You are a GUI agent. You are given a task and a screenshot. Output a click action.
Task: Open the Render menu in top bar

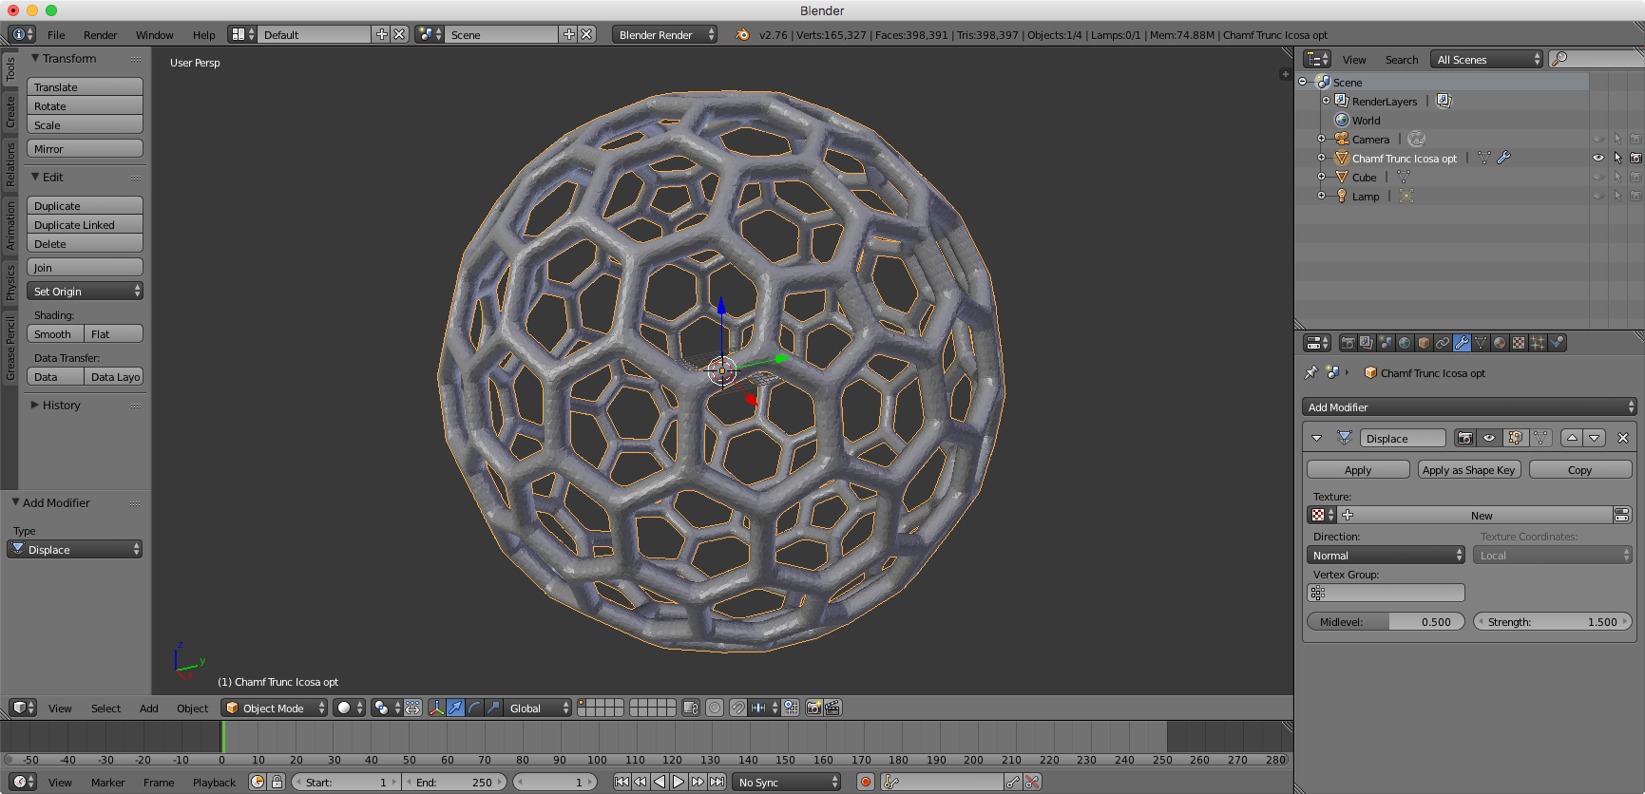click(100, 35)
